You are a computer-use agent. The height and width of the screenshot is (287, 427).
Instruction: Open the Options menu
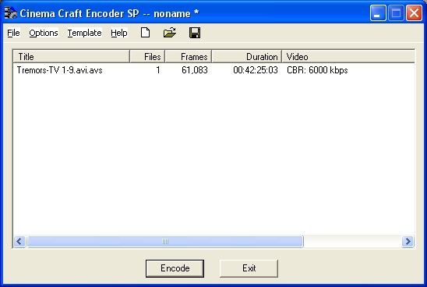[44, 33]
